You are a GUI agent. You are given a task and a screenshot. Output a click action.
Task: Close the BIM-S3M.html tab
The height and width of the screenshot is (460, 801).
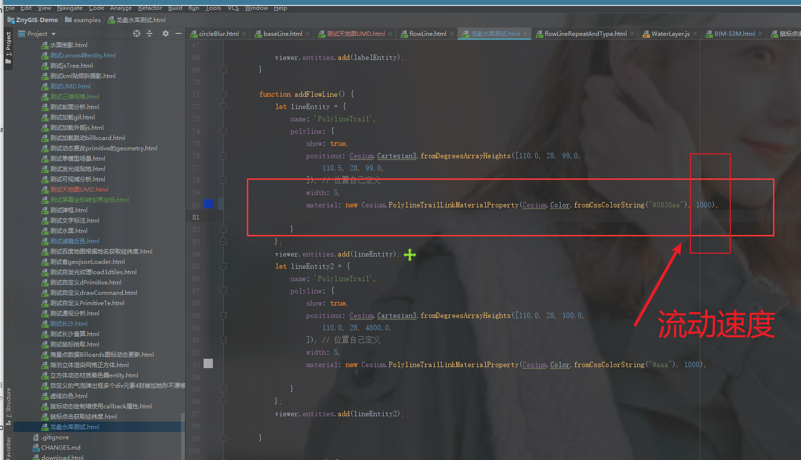(761, 34)
